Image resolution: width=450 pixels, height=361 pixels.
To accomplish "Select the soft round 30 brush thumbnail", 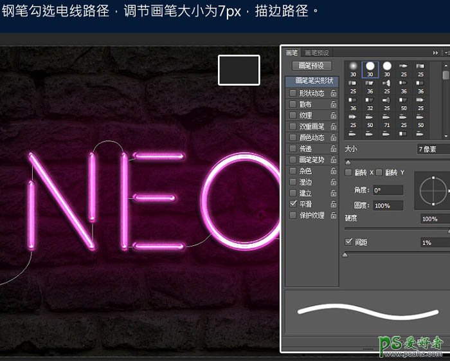I will pyautogui.click(x=353, y=69).
